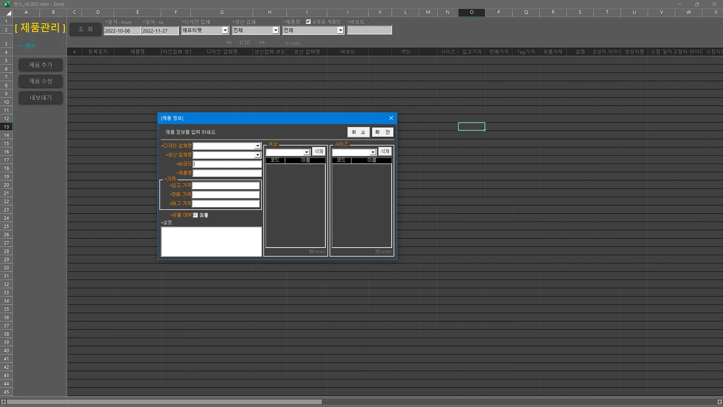723x407 pixels.
Task: Click the 판매 가격 input field
Action: (x=226, y=195)
